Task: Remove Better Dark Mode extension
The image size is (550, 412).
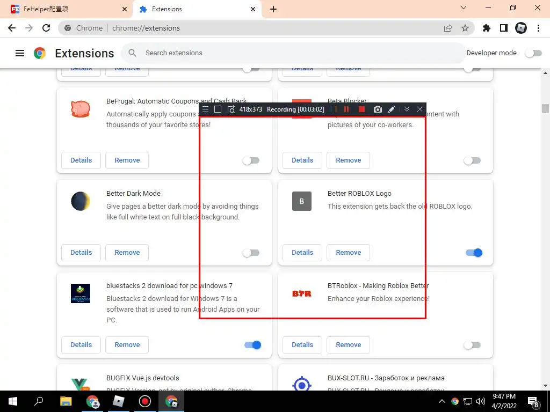Action: point(127,252)
